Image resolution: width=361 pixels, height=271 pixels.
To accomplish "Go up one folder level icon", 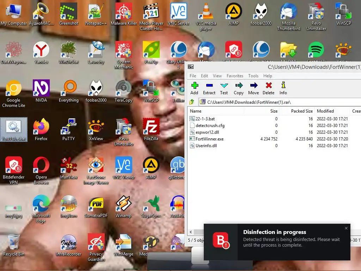I will point(192,102).
